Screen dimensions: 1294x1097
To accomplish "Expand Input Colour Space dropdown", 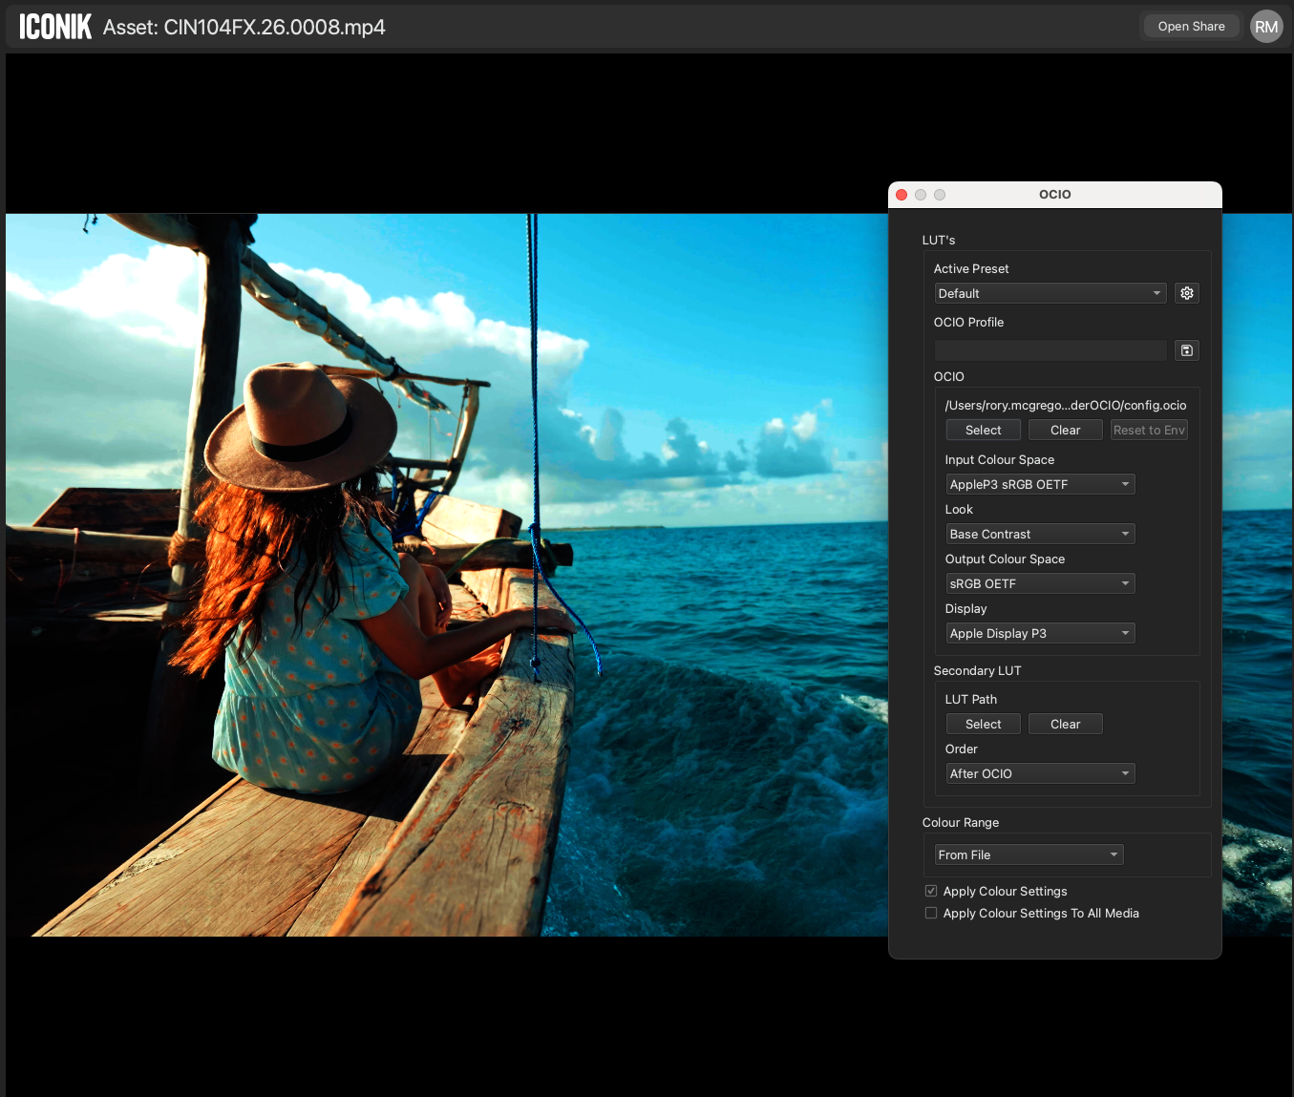I will tap(1039, 484).
